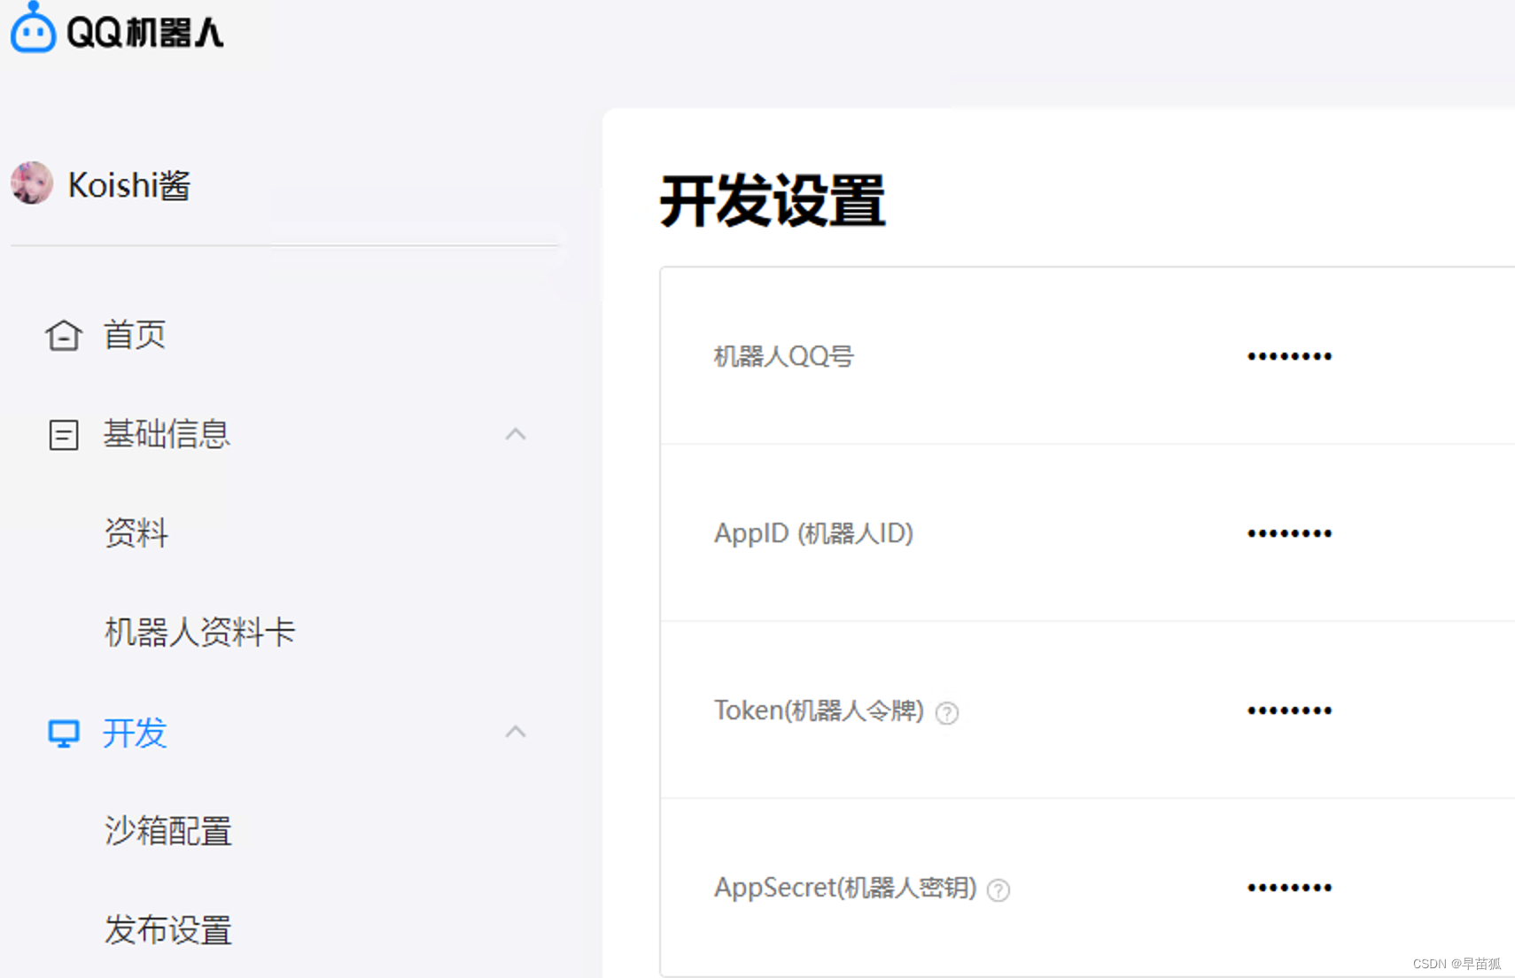Navigate to the 首页 menu item

[x=134, y=335]
